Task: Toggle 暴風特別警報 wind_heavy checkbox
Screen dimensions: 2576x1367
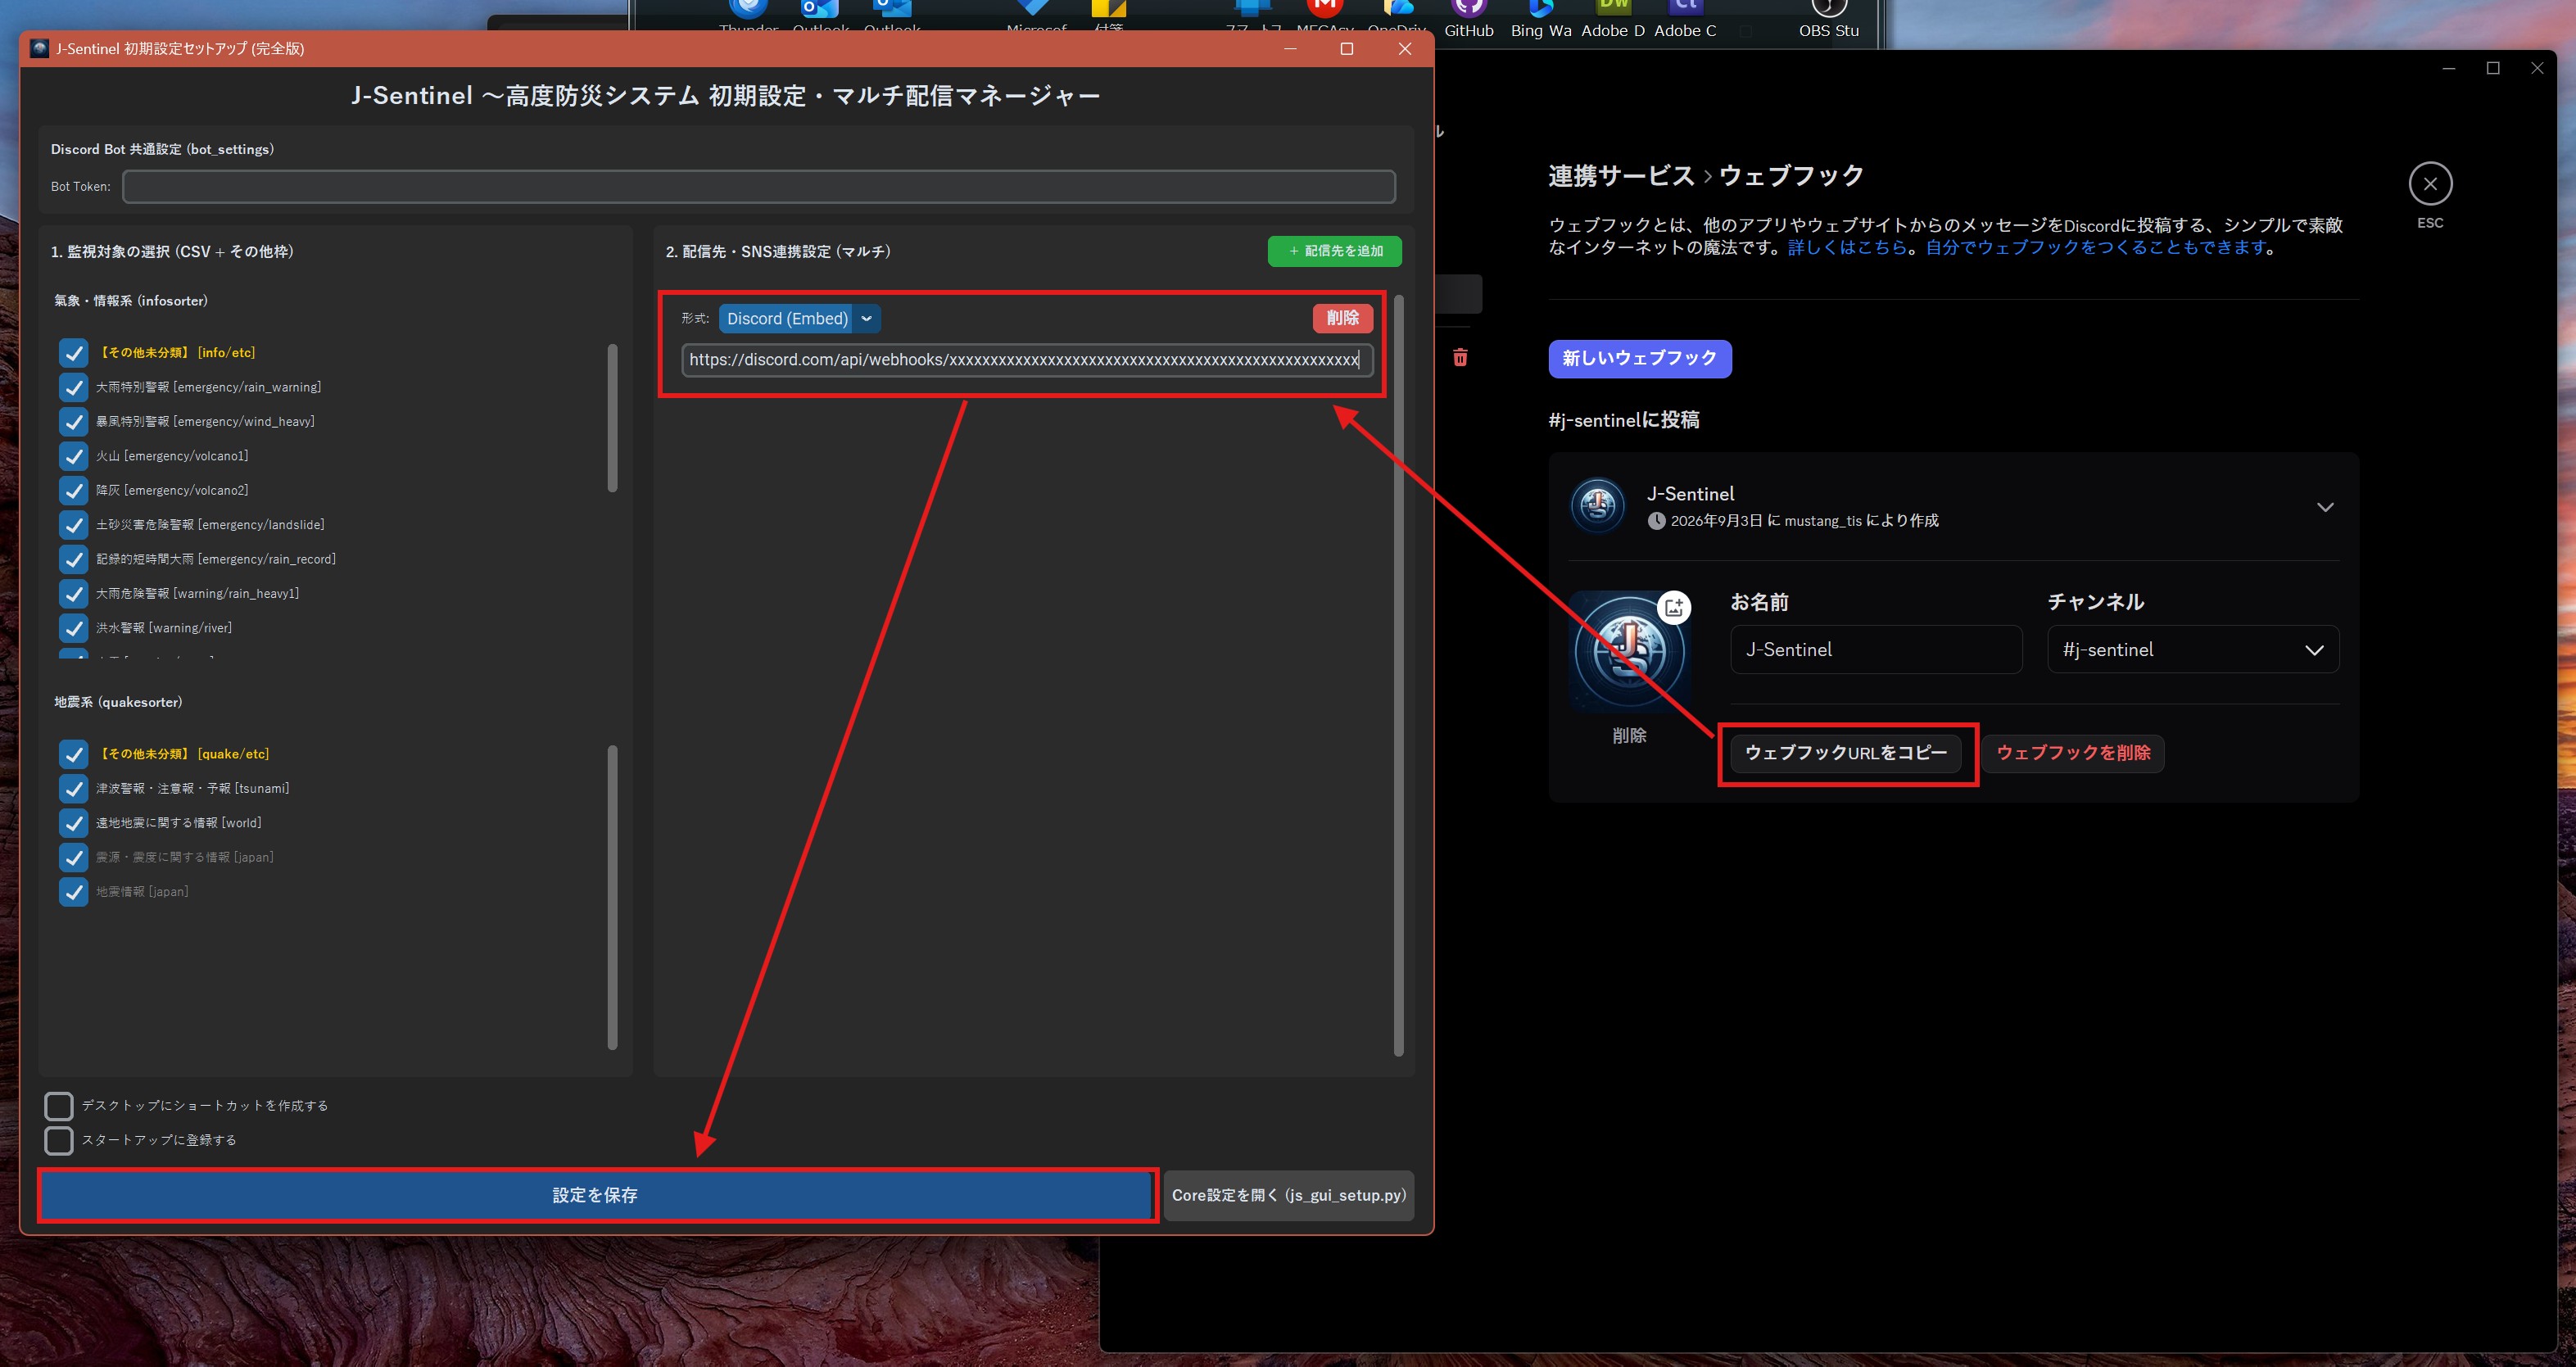Action: coord(73,422)
